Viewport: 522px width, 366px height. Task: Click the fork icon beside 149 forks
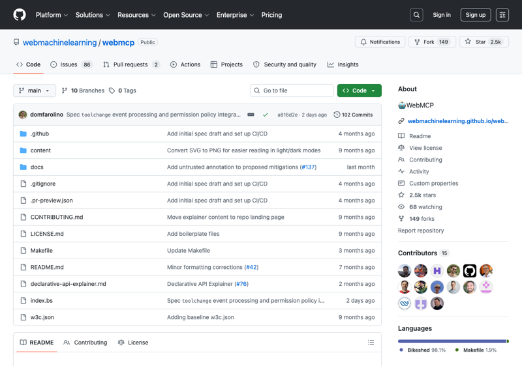pos(401,219)
